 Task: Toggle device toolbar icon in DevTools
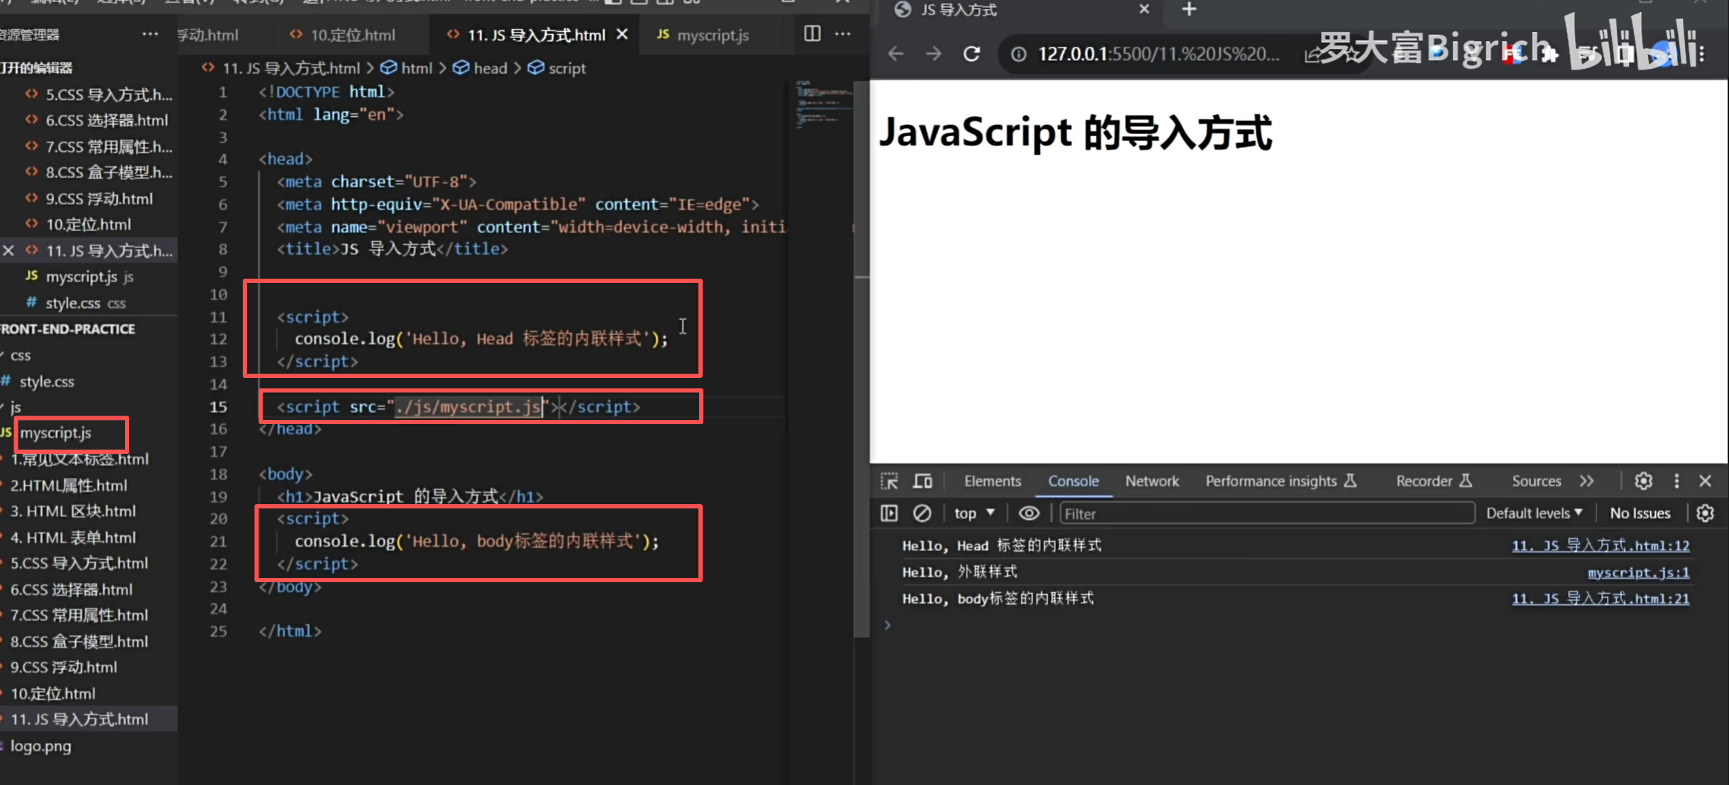point(923,481)
